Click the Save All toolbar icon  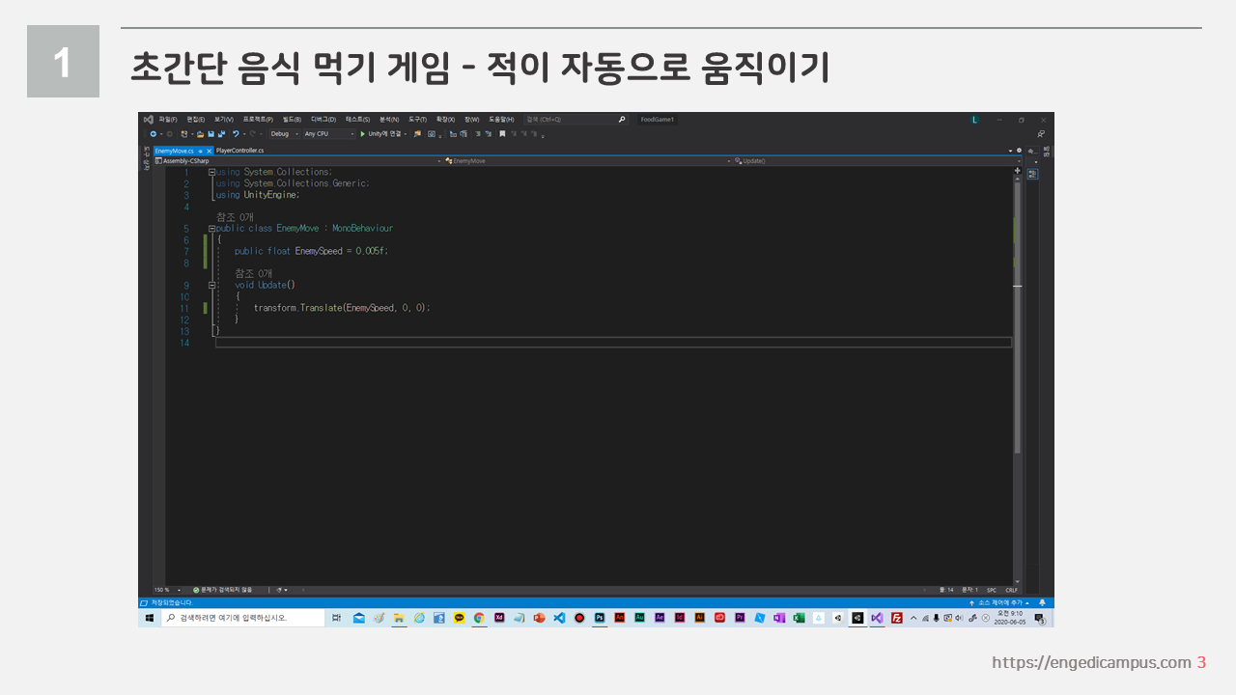pos(221,133)
